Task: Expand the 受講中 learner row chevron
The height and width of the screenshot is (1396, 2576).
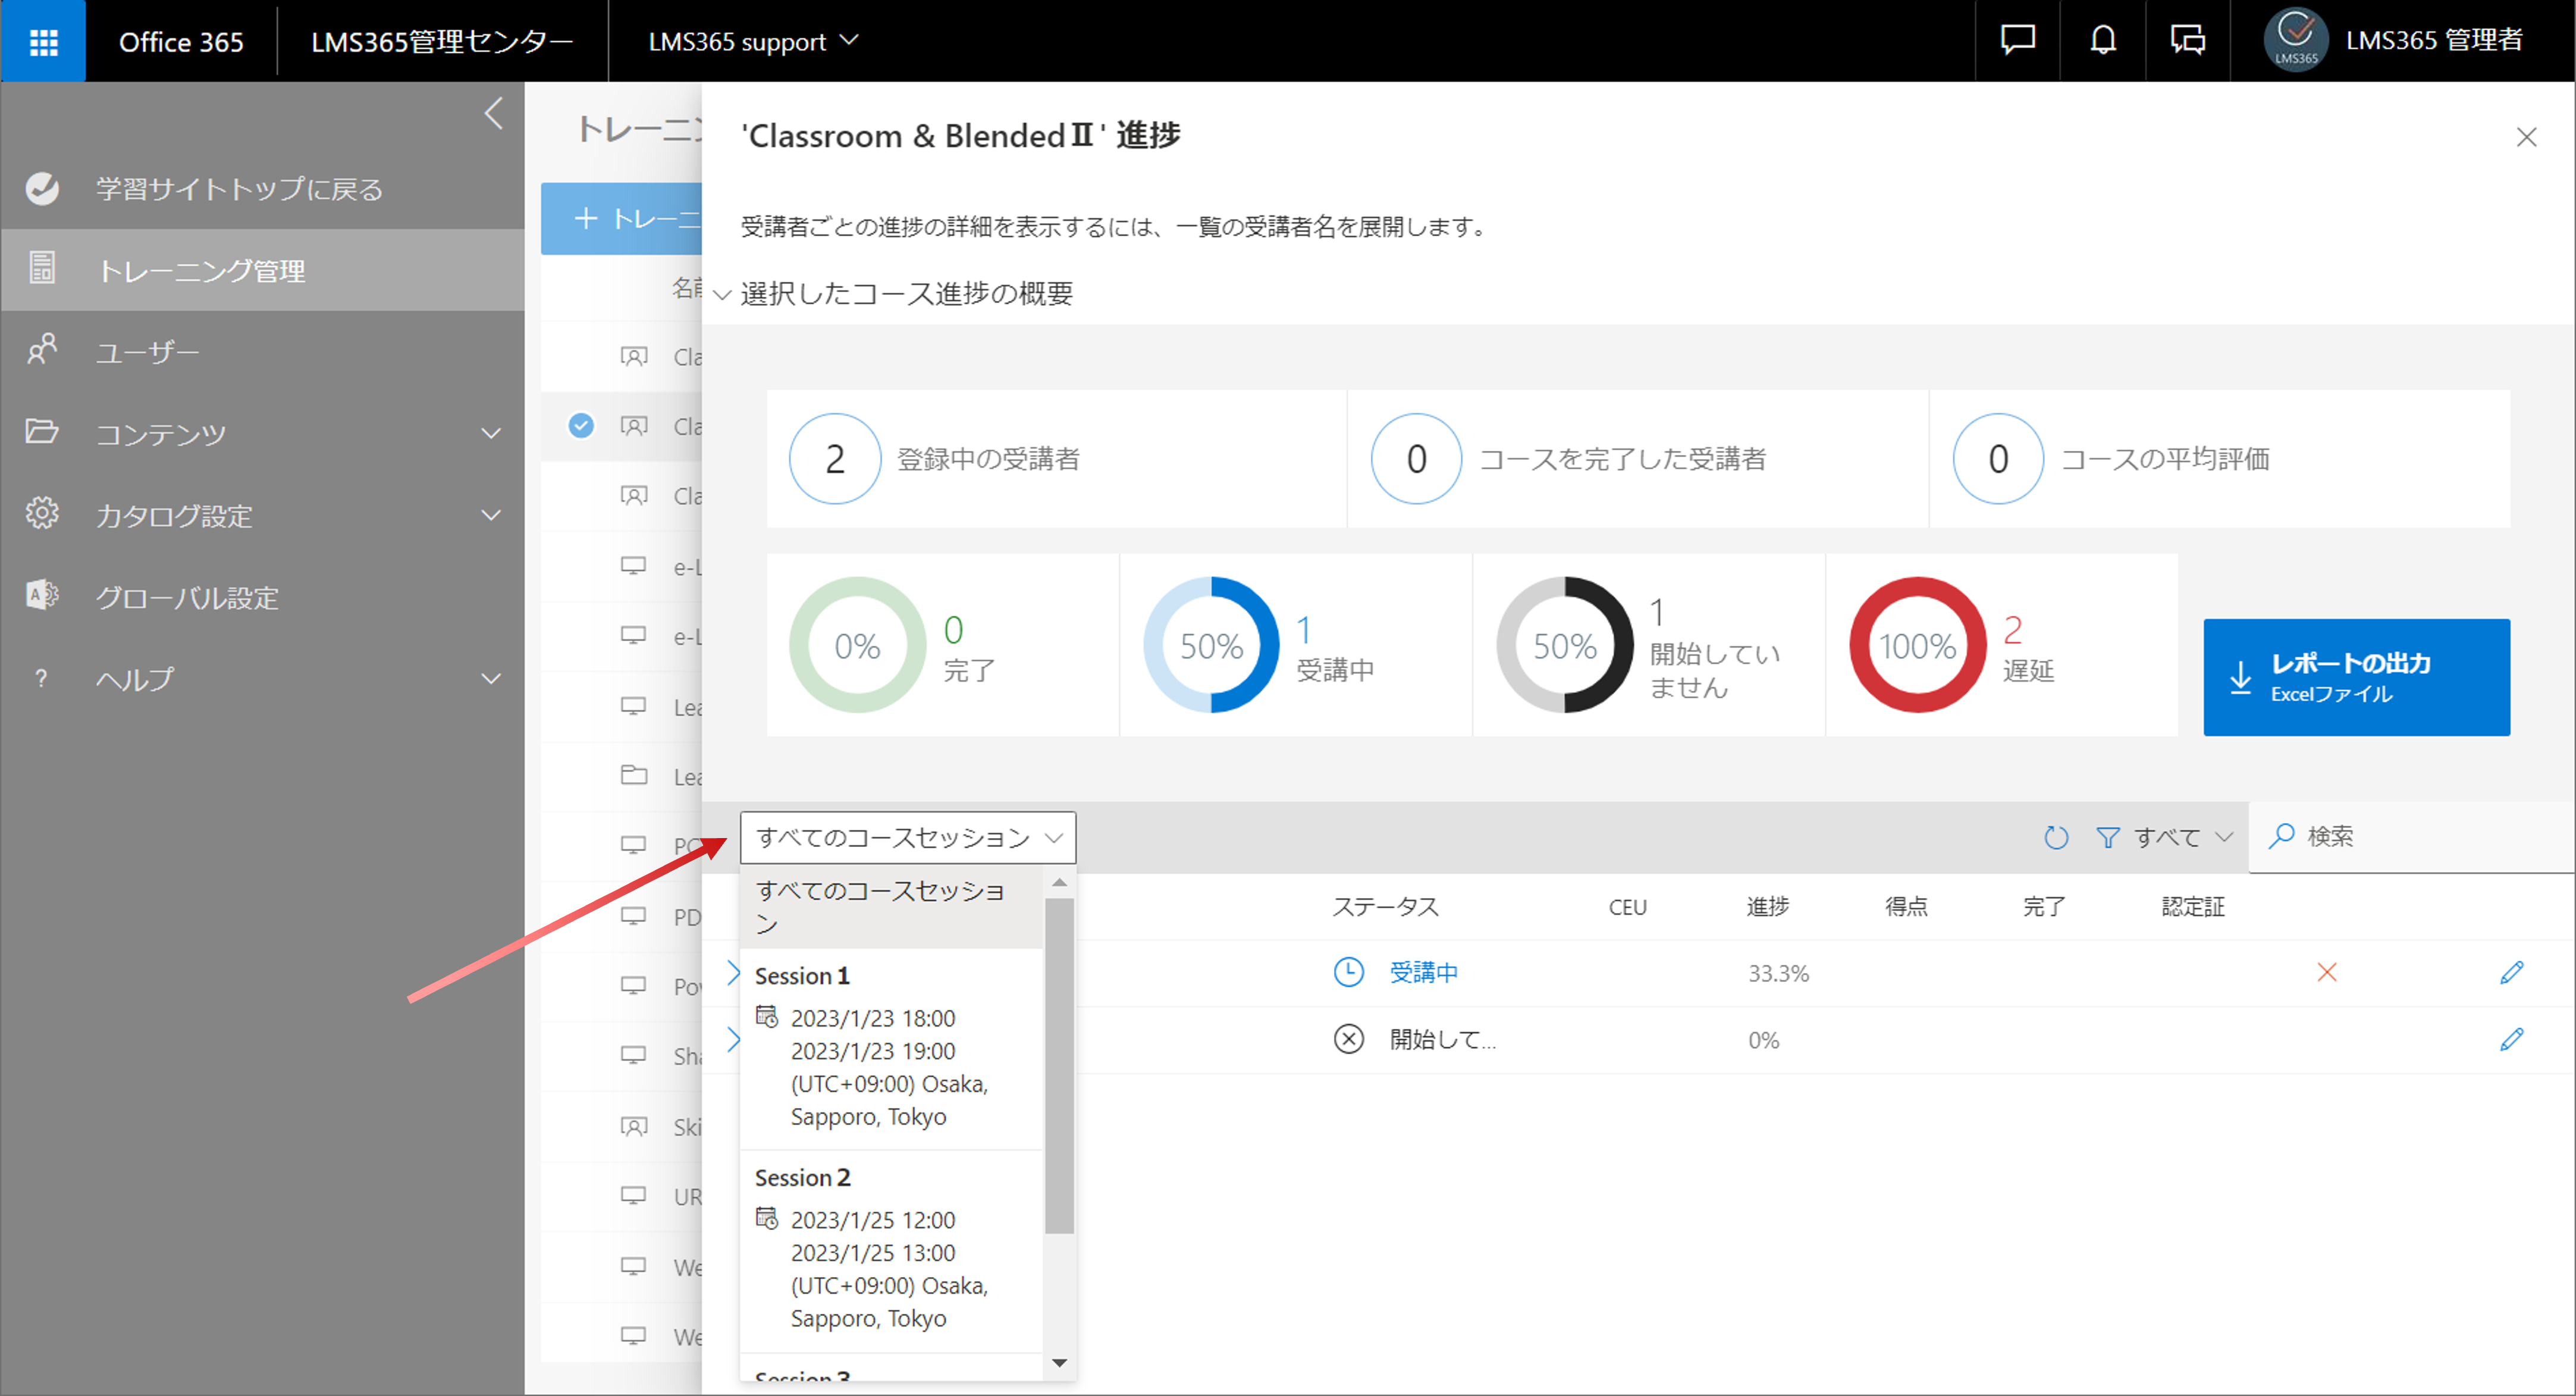Action: [x=733, y=972]
